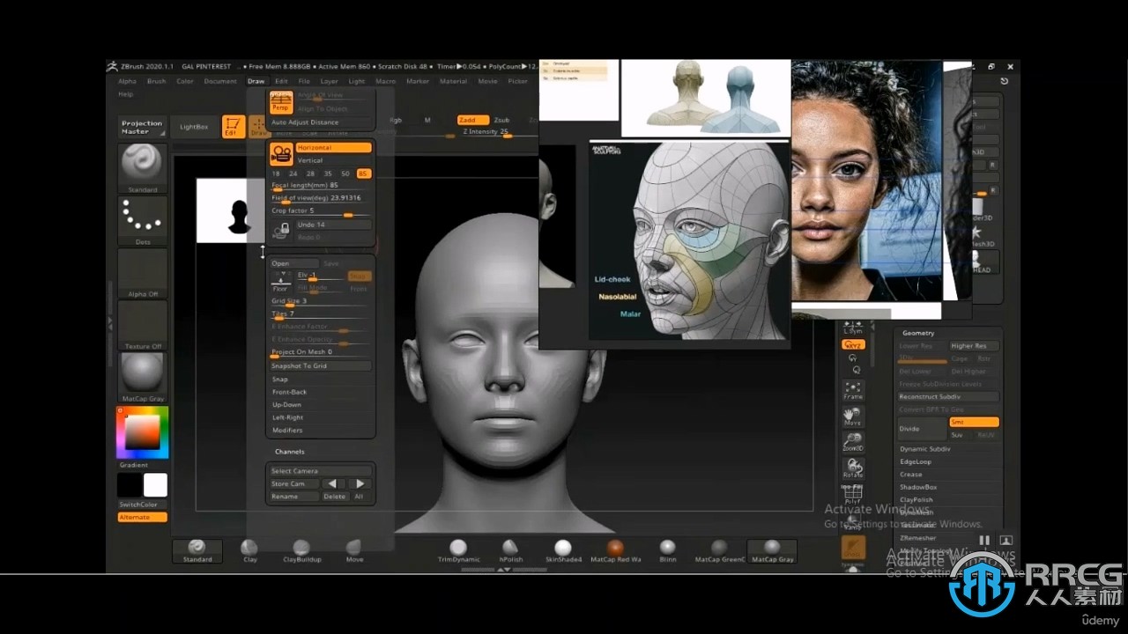Open the Help menu
Screen dimensions: 1128x634
pyautogui.click(x=126, y=94)
